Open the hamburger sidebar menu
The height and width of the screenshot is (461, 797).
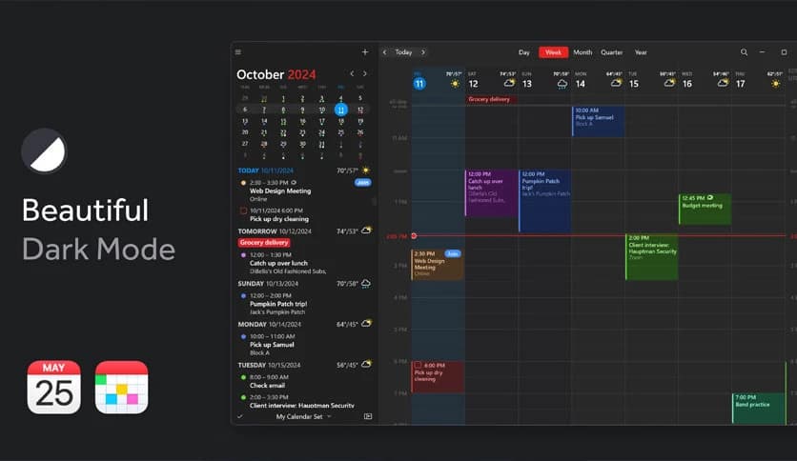pyautogui.click(x=238, y=51)
